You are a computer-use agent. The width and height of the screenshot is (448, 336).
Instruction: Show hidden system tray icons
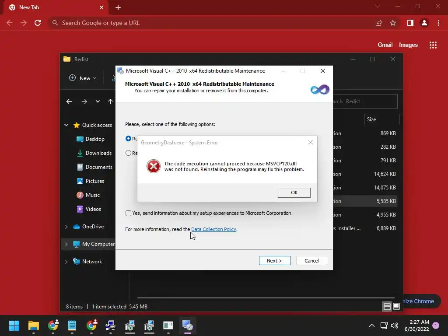click(372, 325)
